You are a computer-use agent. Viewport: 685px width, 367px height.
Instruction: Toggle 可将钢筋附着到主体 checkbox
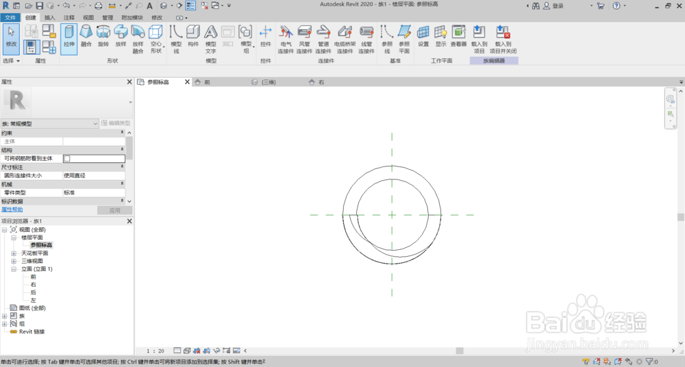[67, 159]
